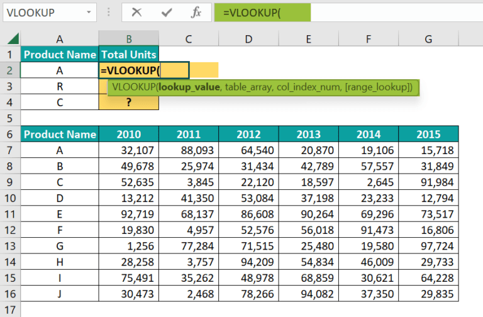The height and width of the screenshot is (317, 483).
Task: Select cell A2 containing product A
Action: point(60,70)
